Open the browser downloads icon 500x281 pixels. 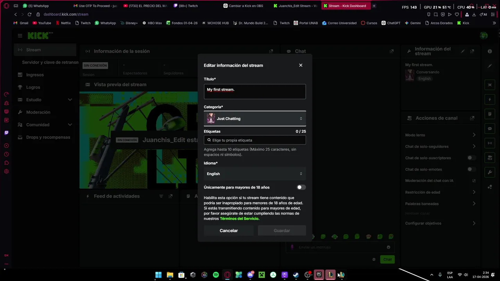tap(474, 14)
